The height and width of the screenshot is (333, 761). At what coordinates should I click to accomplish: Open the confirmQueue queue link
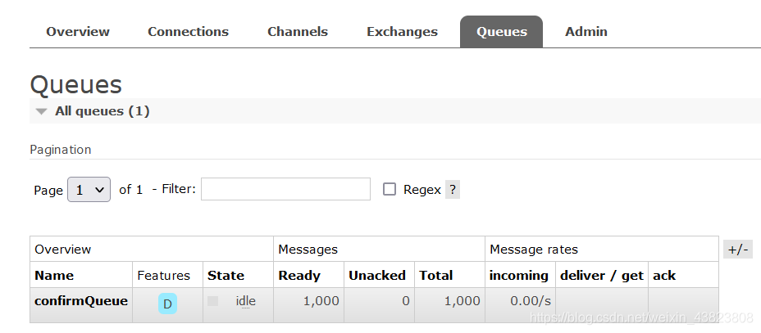coord(81,301)
